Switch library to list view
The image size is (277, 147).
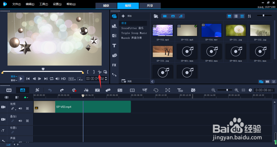pyautogui.click(x=236, y=16)
